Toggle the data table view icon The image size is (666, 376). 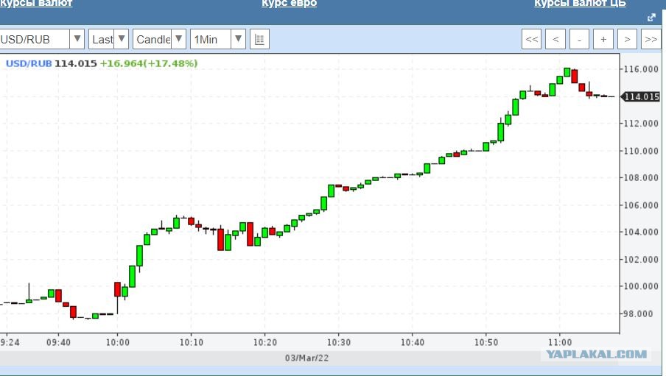tap(259, 39)
